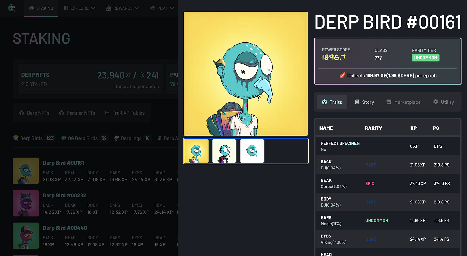Open the STAKING navigation tab
467x256 pixels.
click(41, 8)
